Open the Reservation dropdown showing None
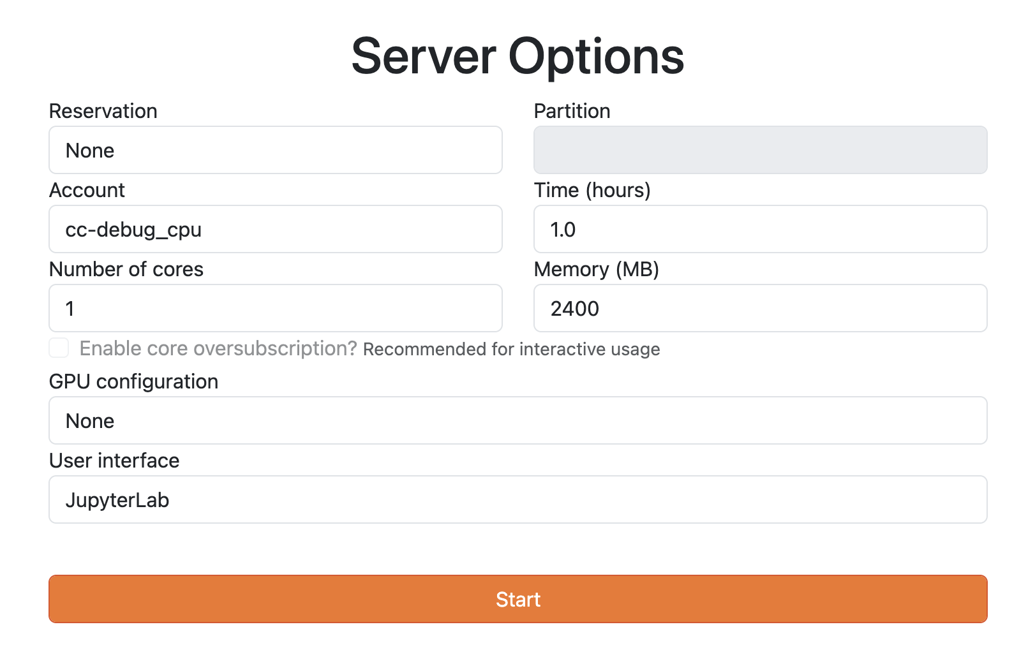The width and height of the screenshot is (1035, 657). (276, 150)
